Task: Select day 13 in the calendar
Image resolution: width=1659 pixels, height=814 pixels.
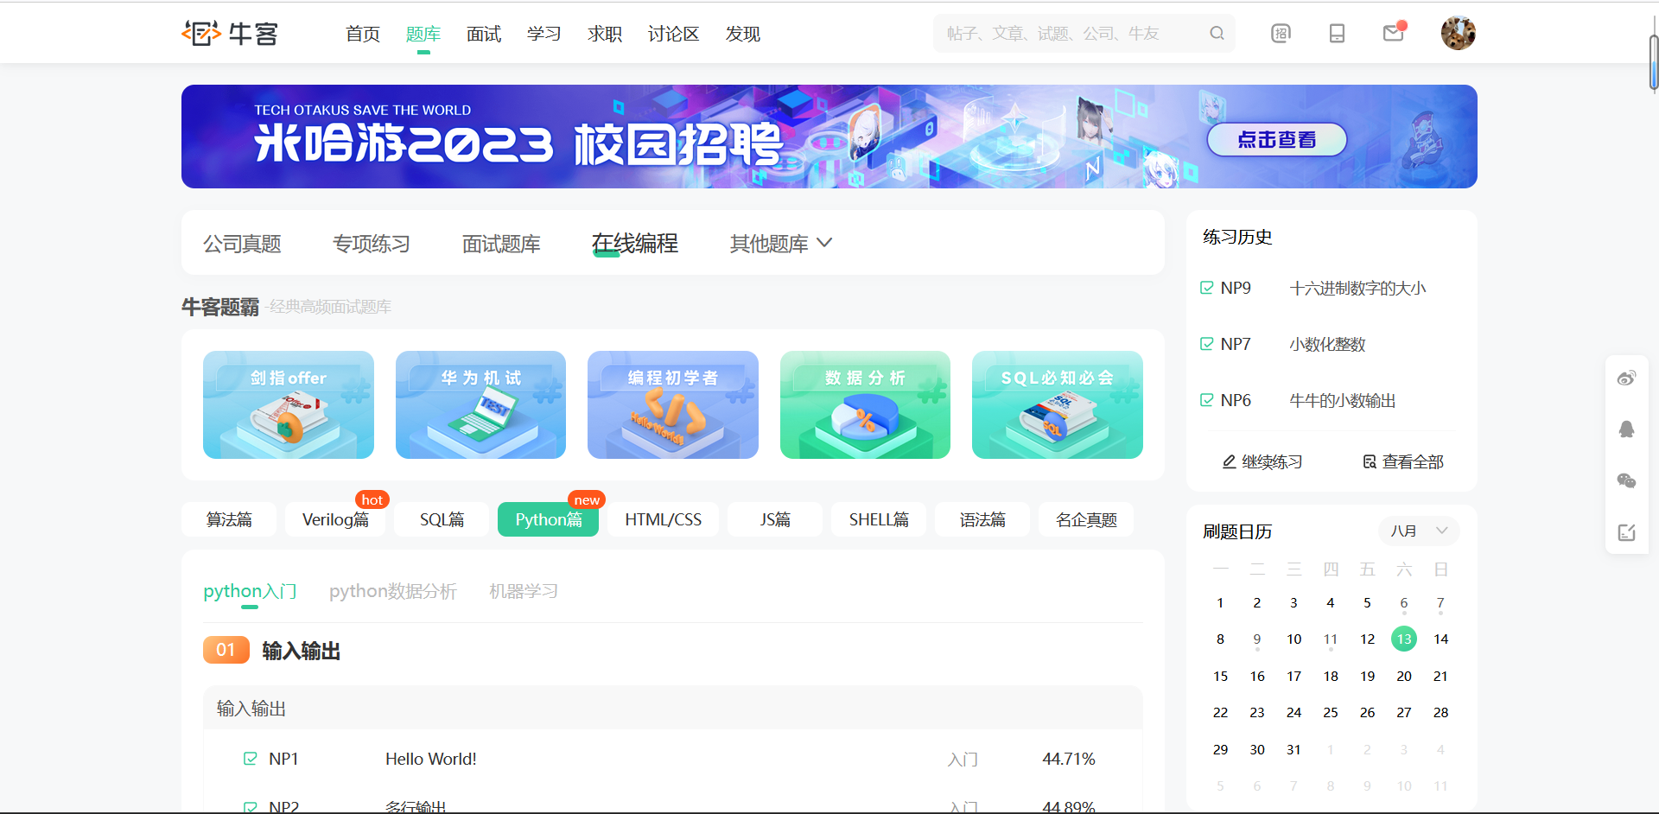Action: click(x=1404, y=639)
